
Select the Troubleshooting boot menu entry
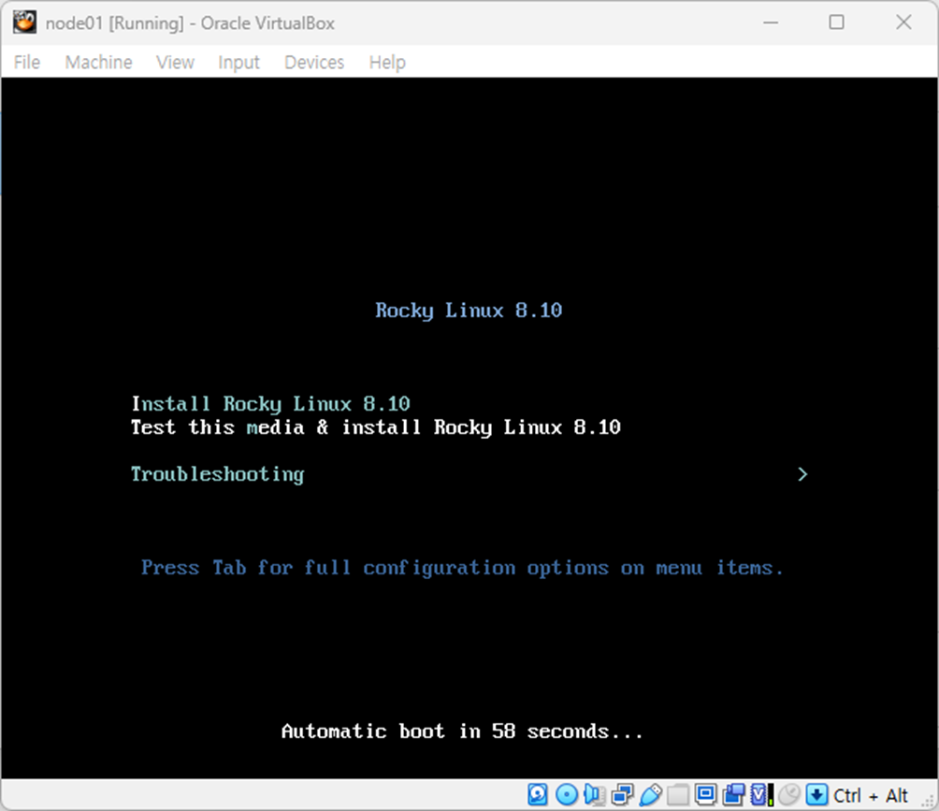(218, 474)
